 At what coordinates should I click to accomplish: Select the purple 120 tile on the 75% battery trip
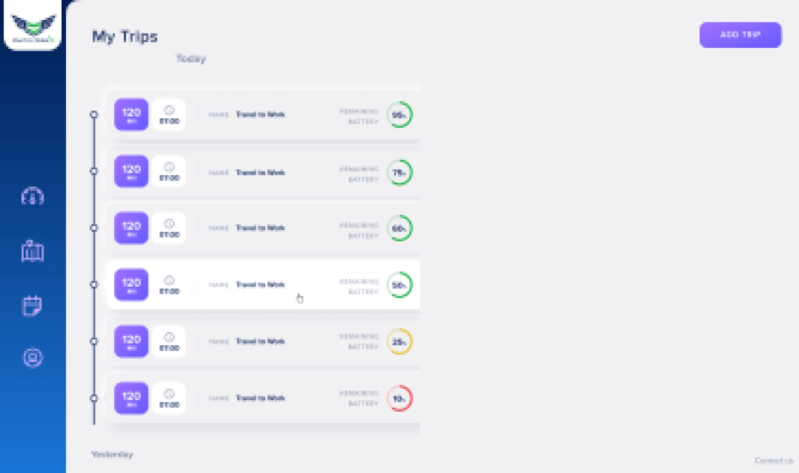131,171
